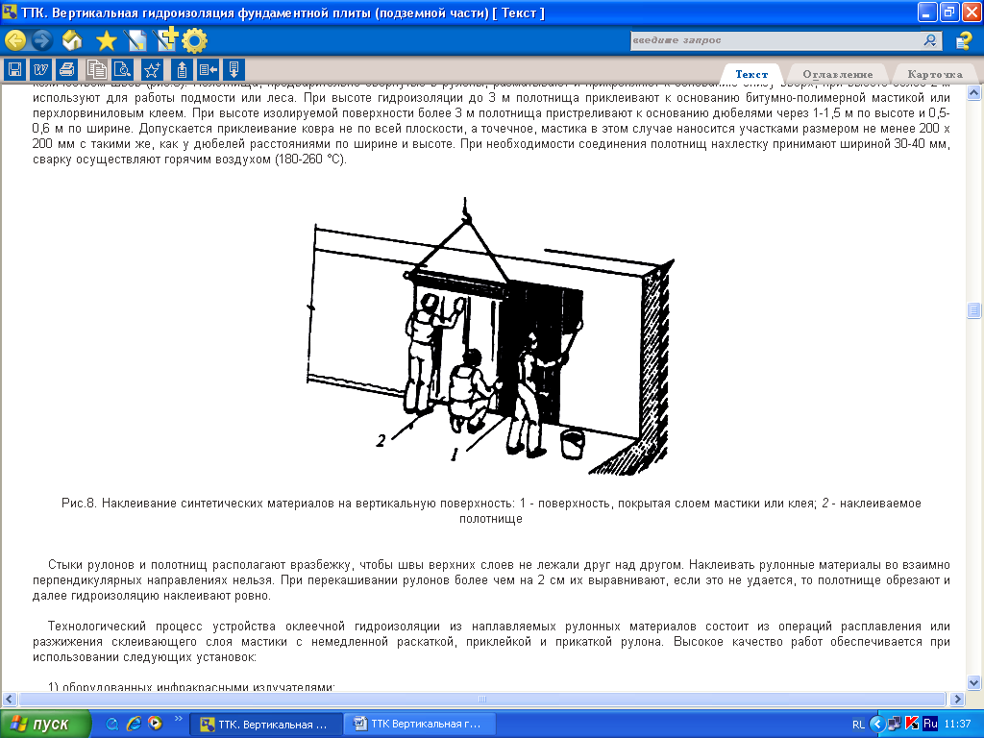Click the add note icon with plus
This screenshot has height=738, width=984.
pos(166,39)
